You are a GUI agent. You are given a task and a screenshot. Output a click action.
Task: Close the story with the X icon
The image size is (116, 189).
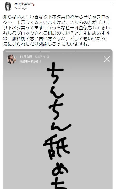pos(107,59)
